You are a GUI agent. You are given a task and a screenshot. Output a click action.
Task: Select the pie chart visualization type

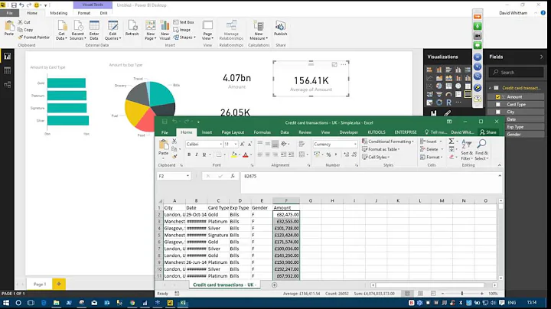click(439, 86)
